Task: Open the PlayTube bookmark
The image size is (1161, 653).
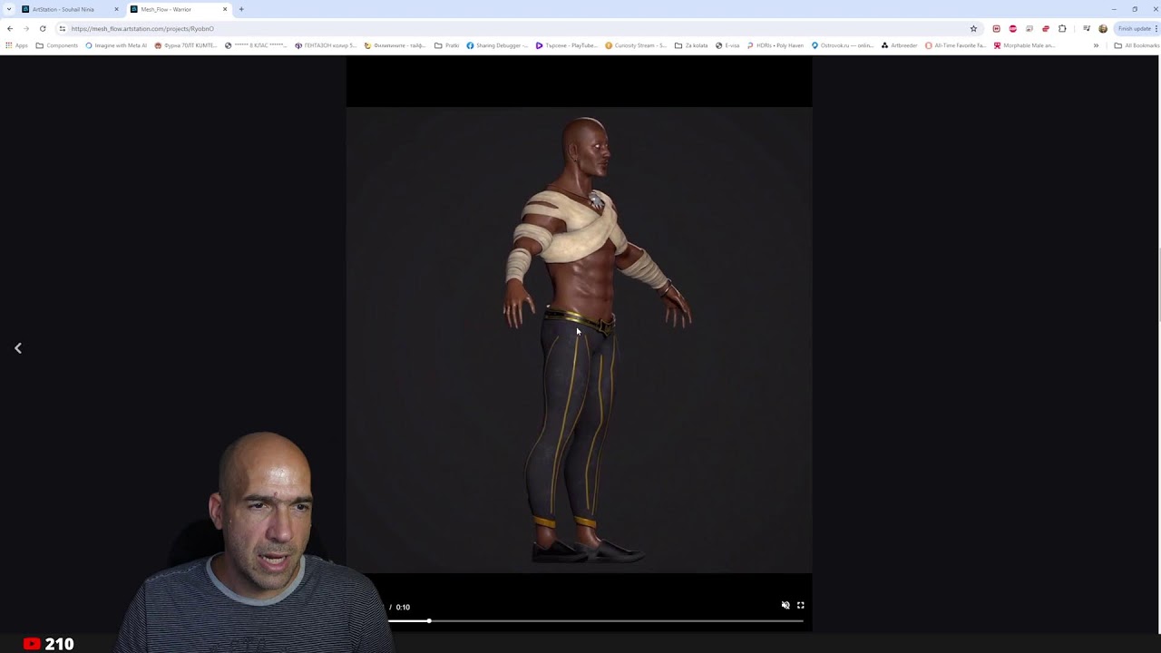Action: (x=567, y=45)
